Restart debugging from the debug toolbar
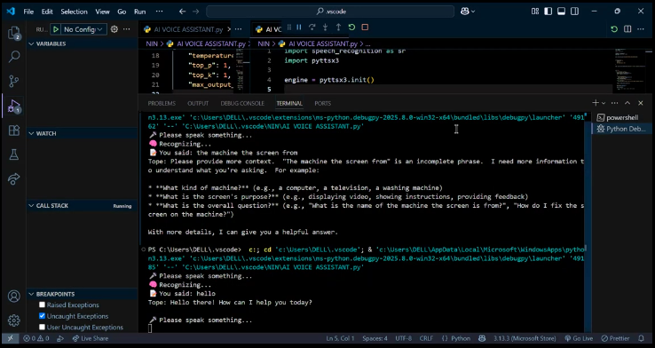Screen dimensions: 655x348 tap(351, 28)
